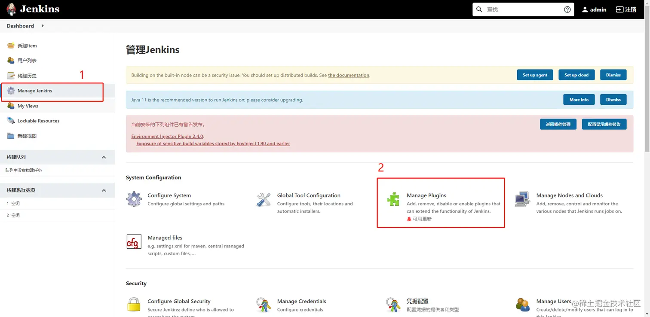Open Lockable Resources in the sidebar
This screenshot has width=650, height=317.
click(x=39, y=121)
